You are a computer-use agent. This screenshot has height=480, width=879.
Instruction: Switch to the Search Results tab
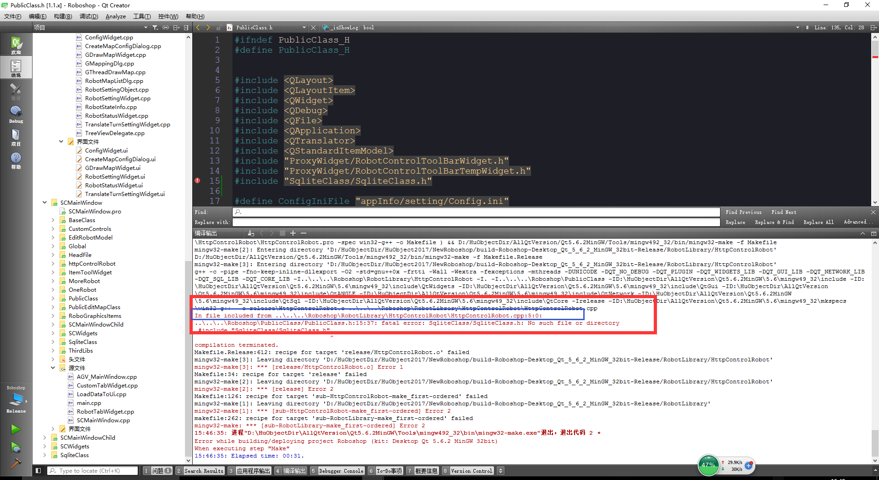point(203,470)
